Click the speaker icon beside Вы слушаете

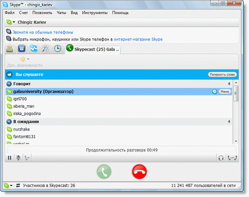pos(10,74)
